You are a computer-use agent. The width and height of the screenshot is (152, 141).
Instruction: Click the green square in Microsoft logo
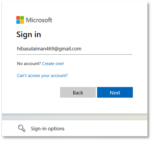point(22,18)
